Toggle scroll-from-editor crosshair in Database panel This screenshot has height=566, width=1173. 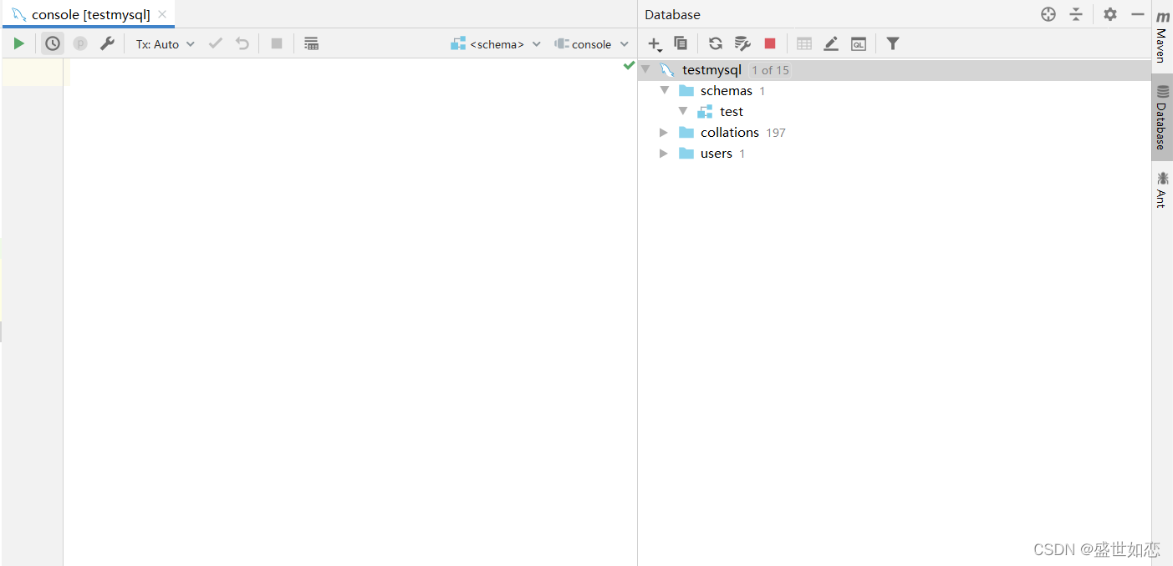click(x=1048, y=14)
